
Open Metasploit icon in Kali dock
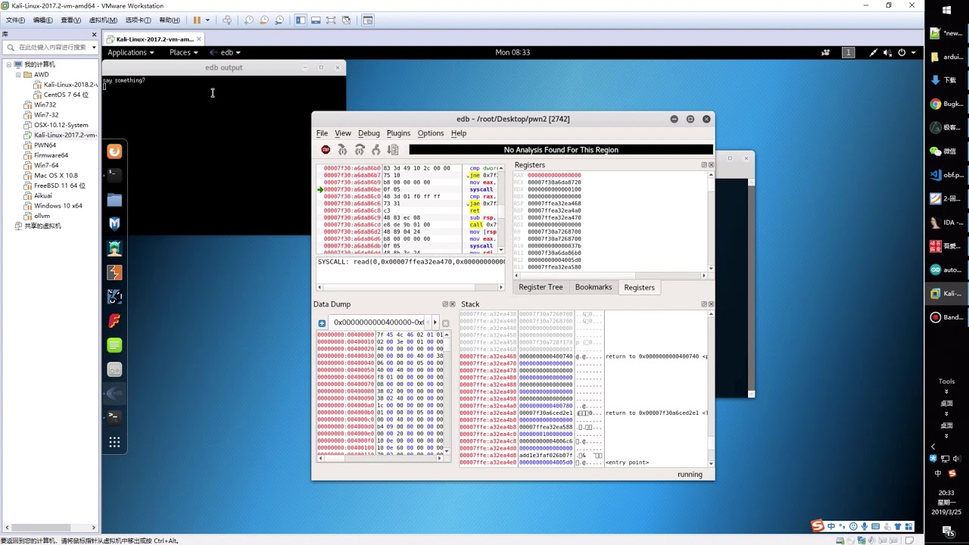(114, 224)
